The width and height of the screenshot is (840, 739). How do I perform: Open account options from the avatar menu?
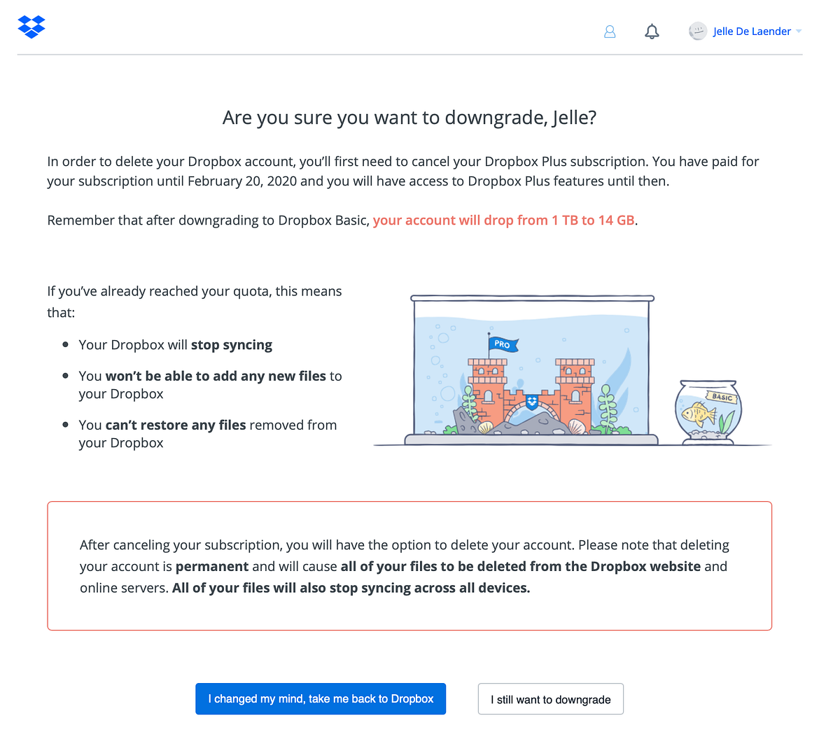[x=698, y=31]
